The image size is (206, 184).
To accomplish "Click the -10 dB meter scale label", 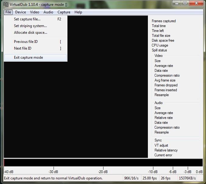I will tap(153, 172).
